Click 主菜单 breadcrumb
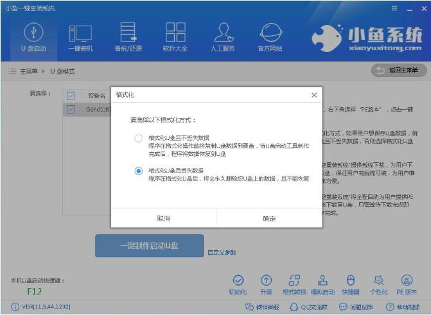Viewport: 431px width, 315px height. (x=29, y=71)
